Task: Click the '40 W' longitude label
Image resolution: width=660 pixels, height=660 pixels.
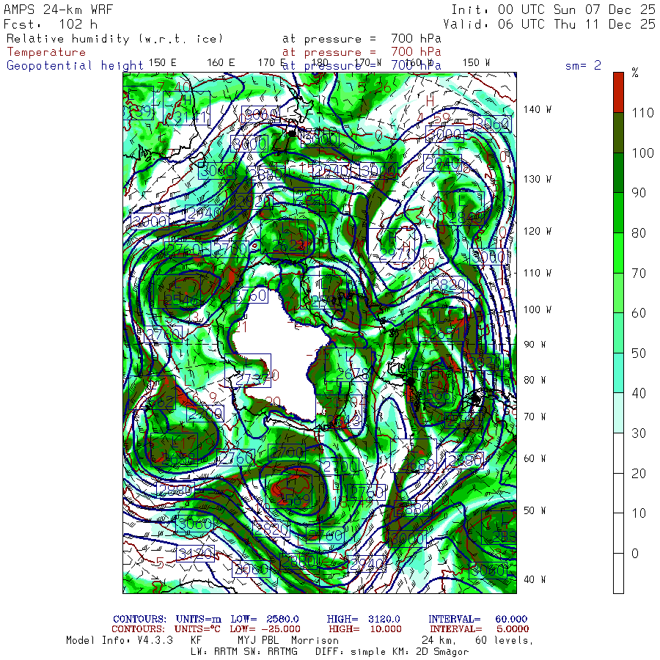Action: [x=535, y=579]
